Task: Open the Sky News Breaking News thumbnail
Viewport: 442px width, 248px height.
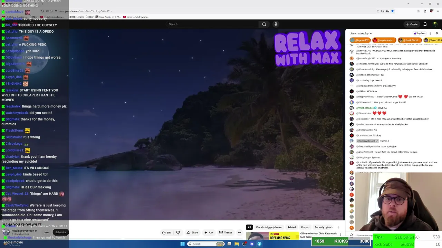Action: coord(272,236)
